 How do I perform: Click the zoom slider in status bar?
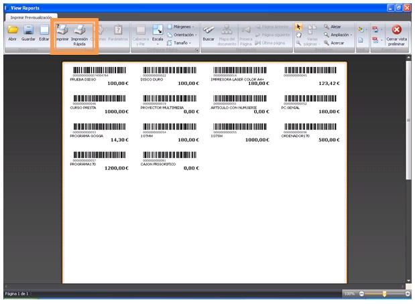click(x=384, y=294)
